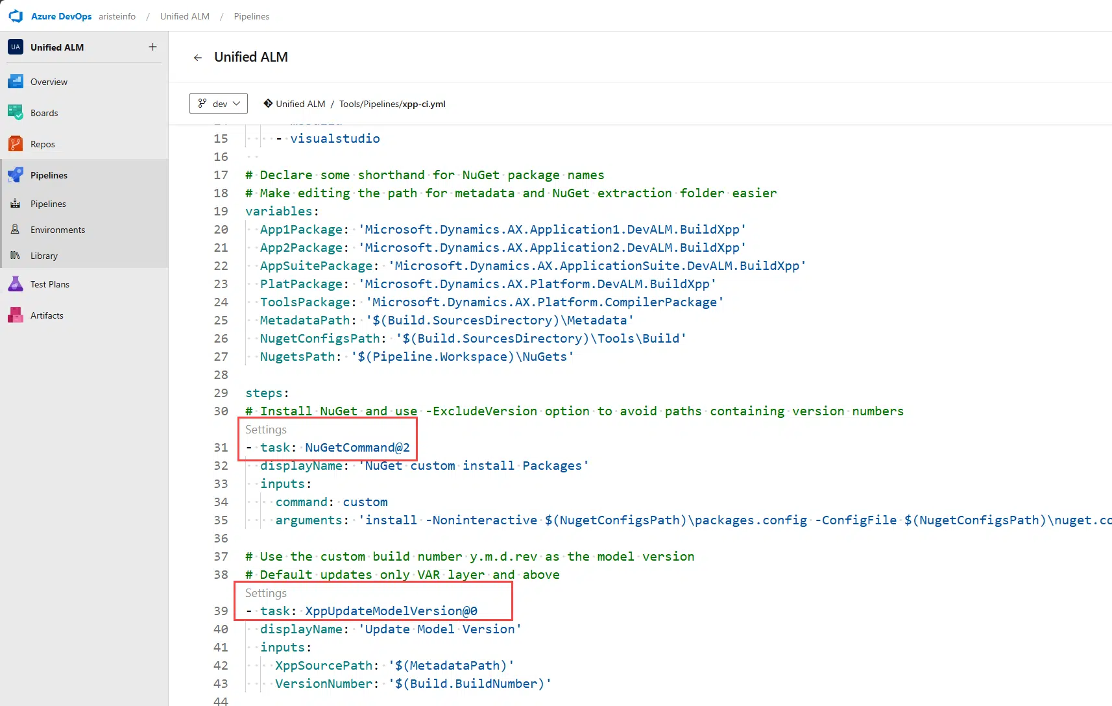The width and height of the screenshot is (1112, 706).
Task: Click the Unified ALM breadcrumb in header
Action: 185,16
